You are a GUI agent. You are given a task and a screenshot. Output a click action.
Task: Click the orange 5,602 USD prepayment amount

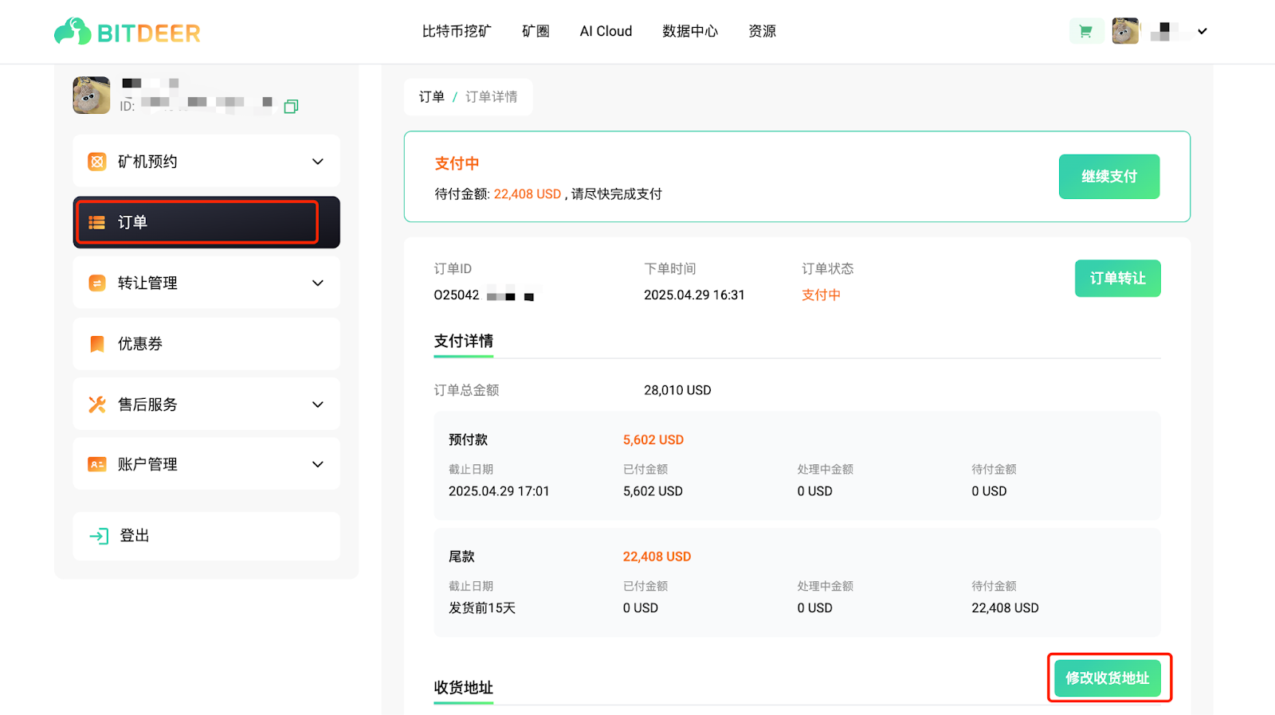tap(653, 440)
